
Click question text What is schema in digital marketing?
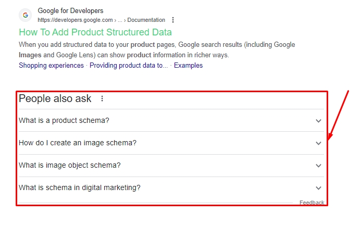[x=80, y=187]
